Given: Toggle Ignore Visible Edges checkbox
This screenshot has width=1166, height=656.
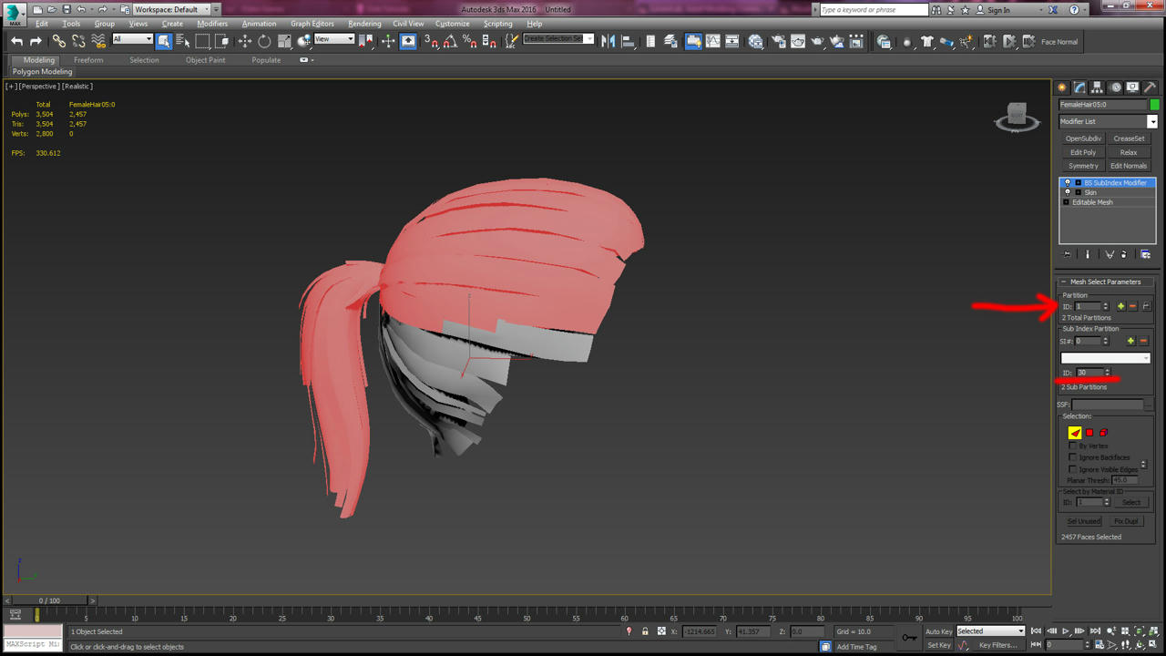Looking at the screenshot, I should [1073, 469].
